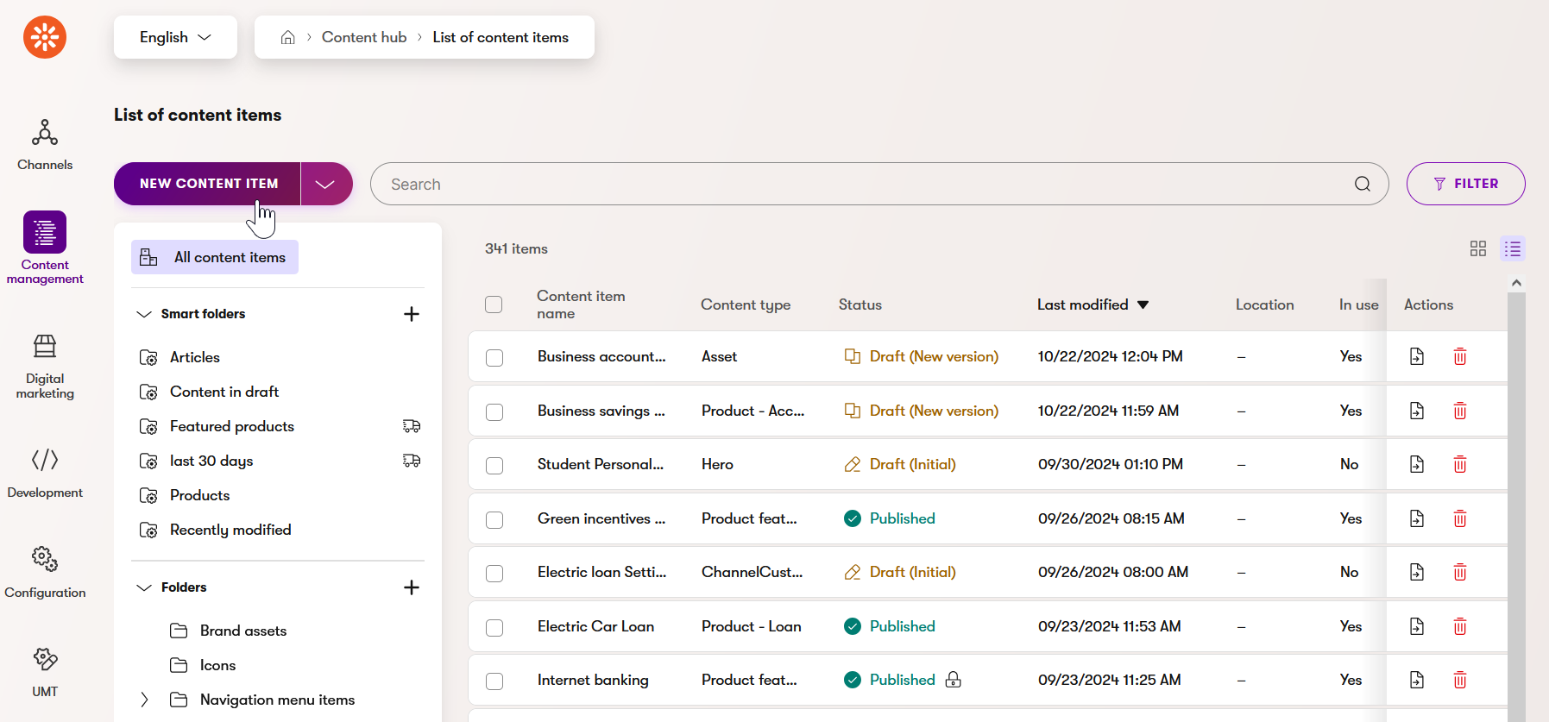The width and height of the screenshot is (1549, 722).
Task: Select All content items
Action: pyautogui.click(x=215, y=257)
